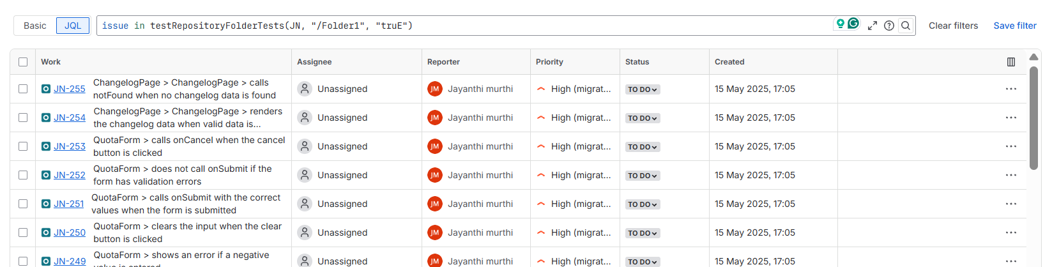The width and height of the screenshot is (1052, 267).
Task: Open the column configuration icon in table header
Action: 1010,62
